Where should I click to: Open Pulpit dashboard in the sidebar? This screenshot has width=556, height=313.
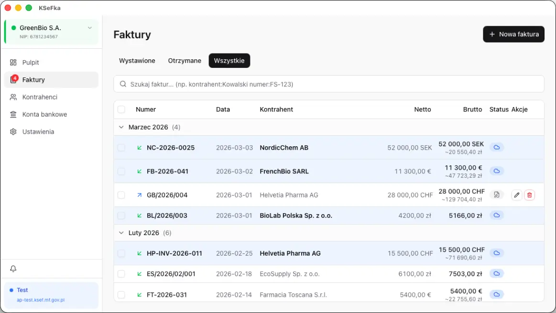[31, 63]
